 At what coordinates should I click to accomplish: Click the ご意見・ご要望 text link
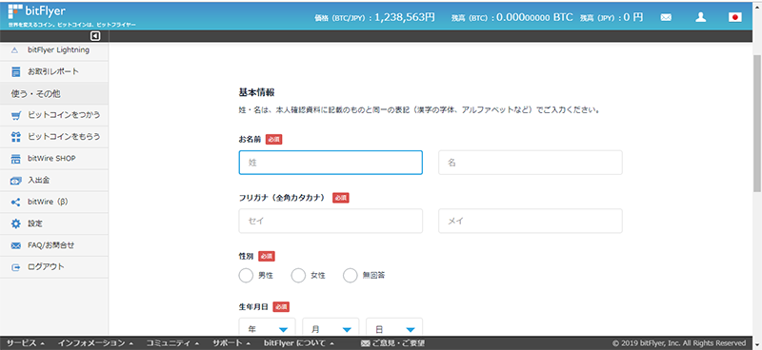tap(398, 343)
